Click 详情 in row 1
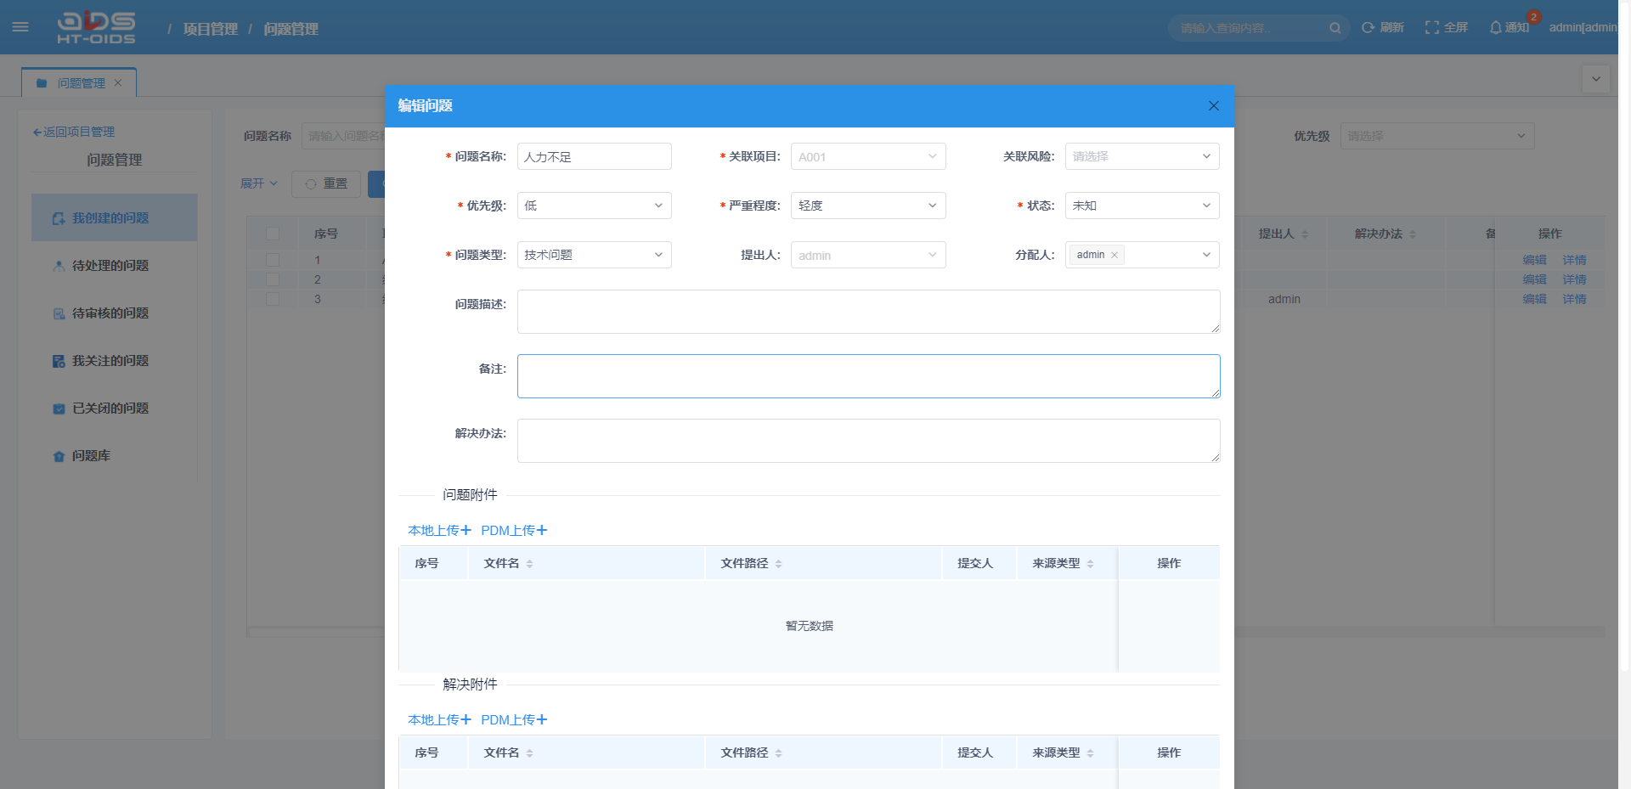The width and height of the screenshot is (1631, 789). 1574,260
